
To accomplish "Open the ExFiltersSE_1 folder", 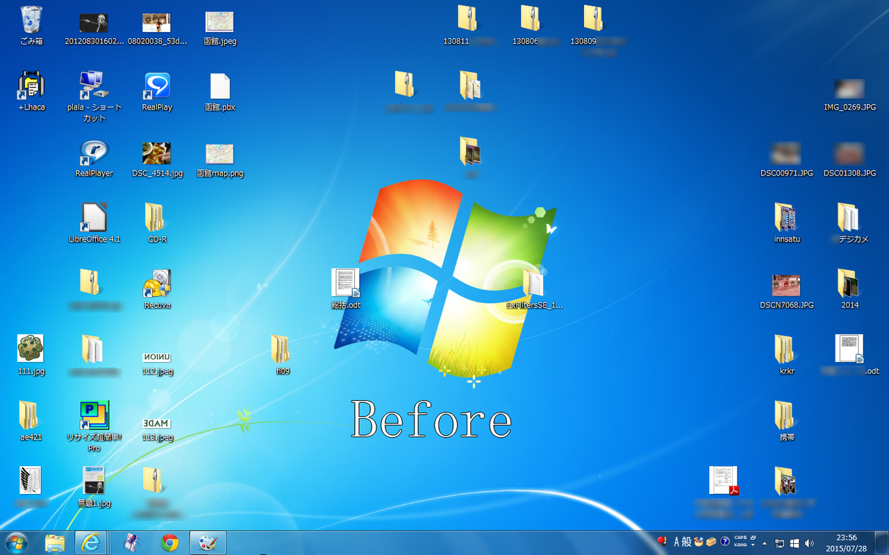I will tap(533, 283).
